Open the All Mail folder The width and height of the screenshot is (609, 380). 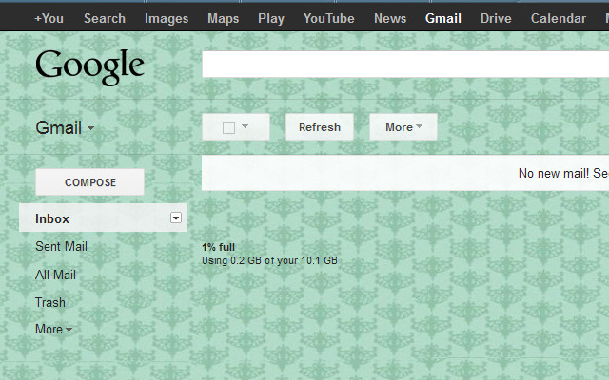click(x=55, y=275)
